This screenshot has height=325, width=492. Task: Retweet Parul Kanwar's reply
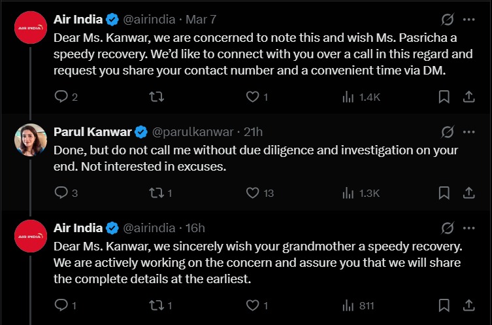pyautogui.click(x=157, y=193)
